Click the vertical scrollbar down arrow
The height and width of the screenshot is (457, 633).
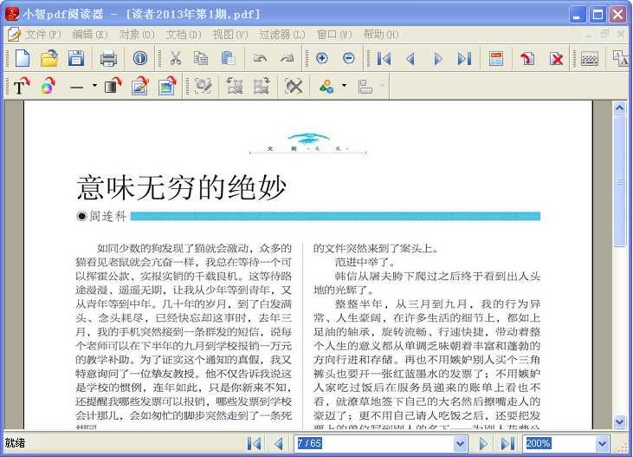tap(619, 421)
